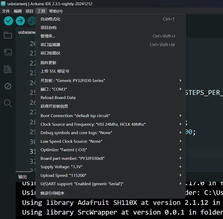Expand the Upload Speed 115200 submenu
Viewport: 223px width, 219px height.
point(110,175)
